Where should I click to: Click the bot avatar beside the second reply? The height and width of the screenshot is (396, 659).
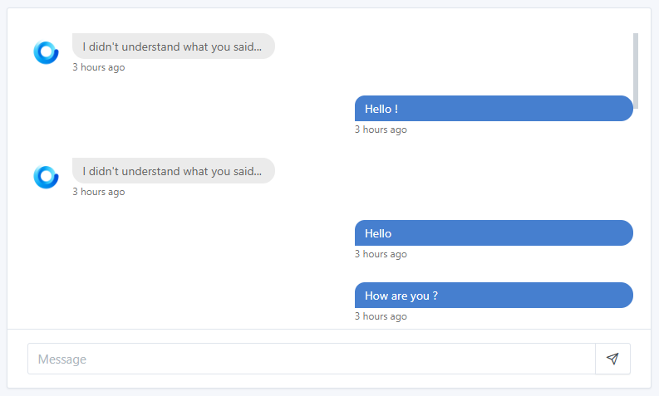click(47, 177)
